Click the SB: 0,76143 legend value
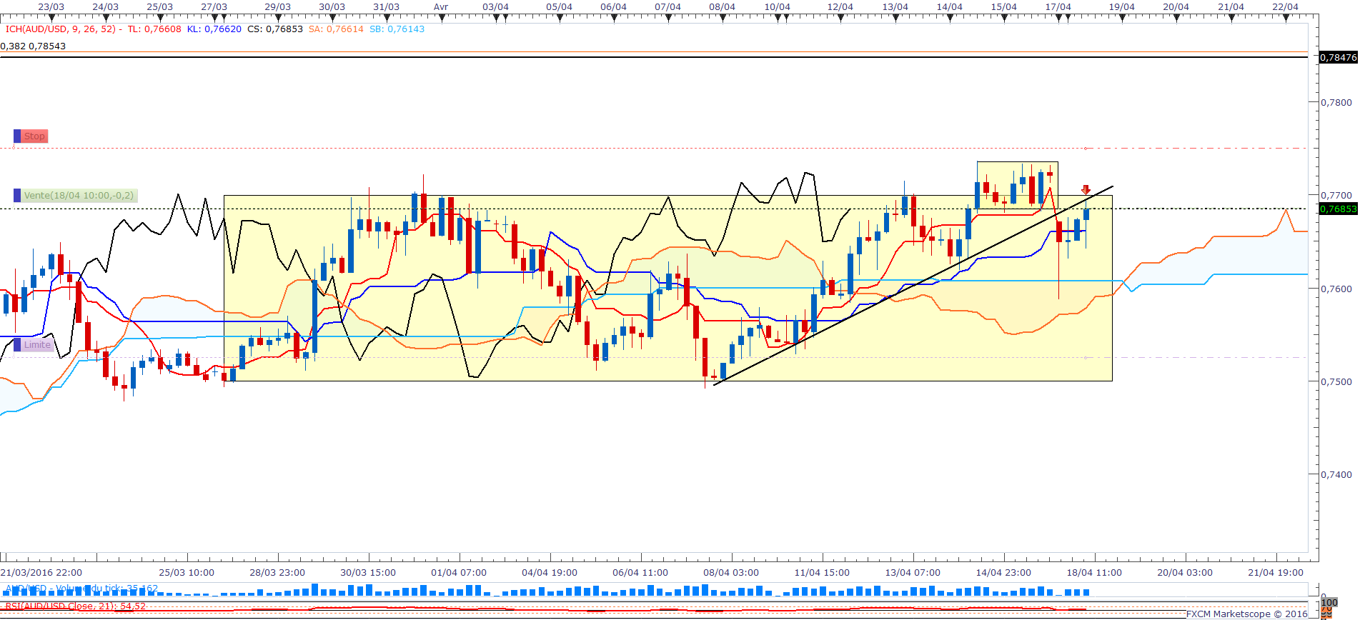1360x620 pixels. (397, 29)
